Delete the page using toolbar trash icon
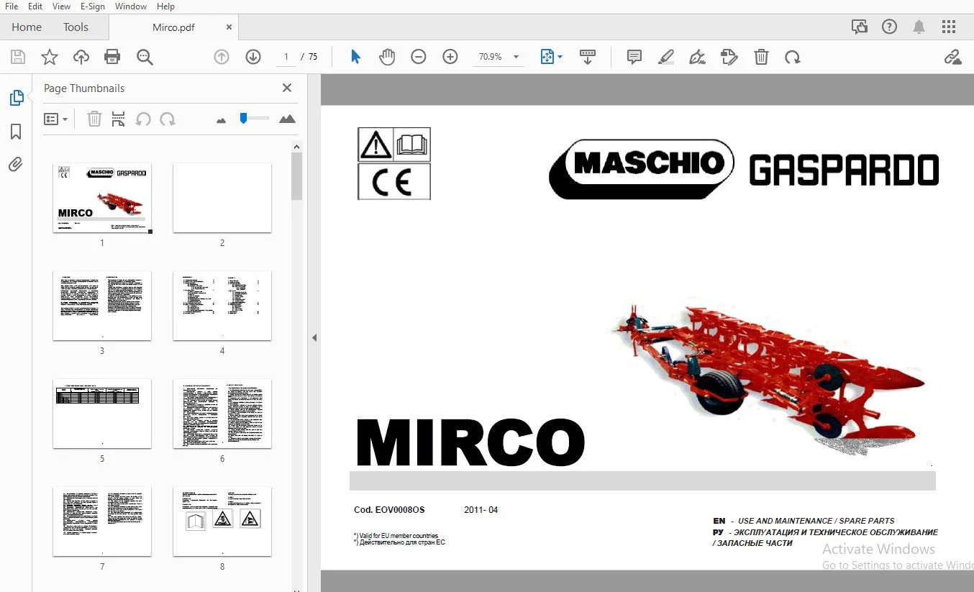The width and height of the screenshot is (974, 592). coord(761,57)
